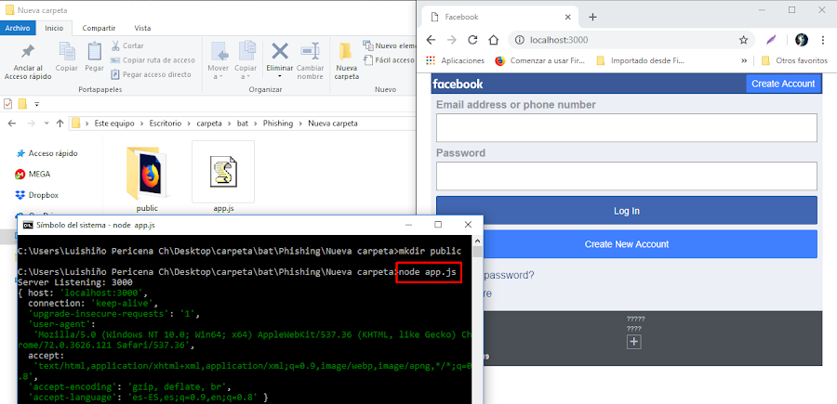Click the Email address or phone field
This screenshot has height=404, width=837.
[x=627, y=128]
